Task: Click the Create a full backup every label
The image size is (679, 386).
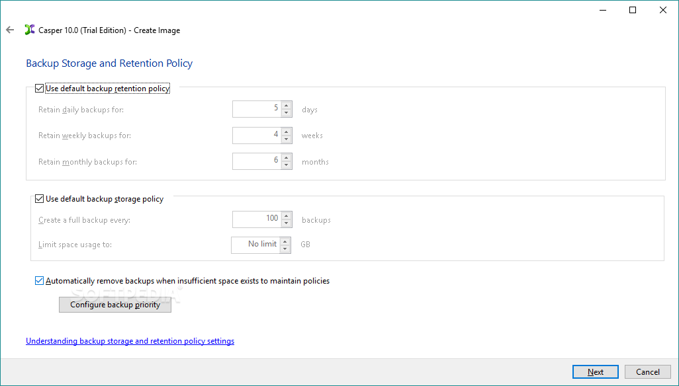Action: pos(84,220)
